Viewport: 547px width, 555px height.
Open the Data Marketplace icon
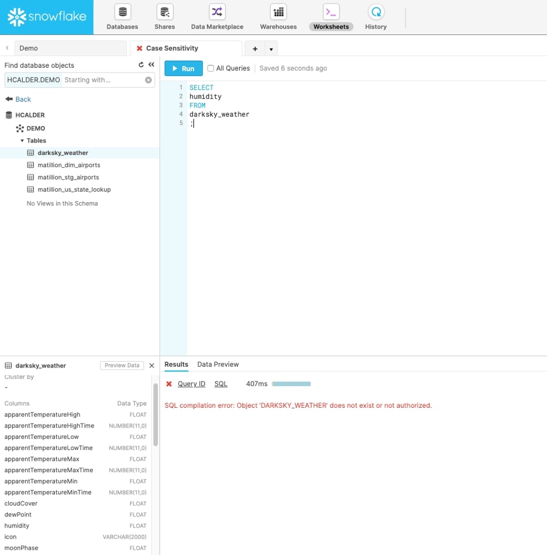217,12
